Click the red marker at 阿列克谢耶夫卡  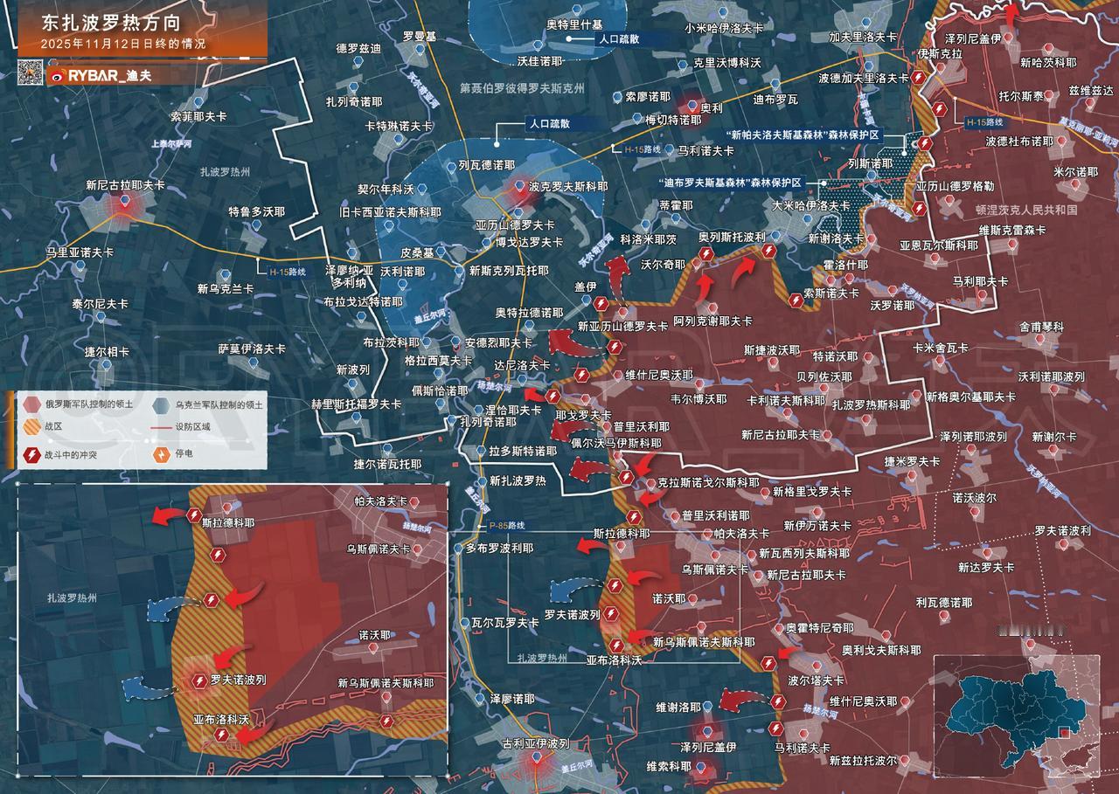pos(713,307)
